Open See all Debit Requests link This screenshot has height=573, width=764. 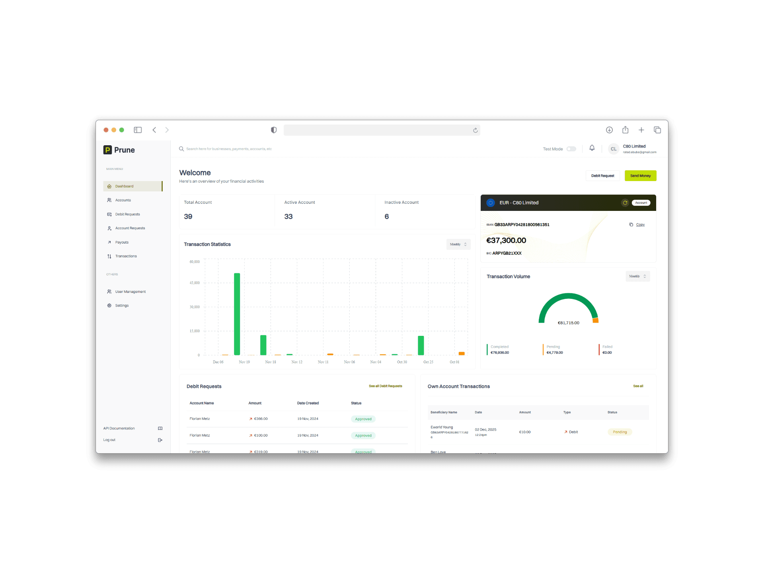pyautogui.click(x=386, y=386)
